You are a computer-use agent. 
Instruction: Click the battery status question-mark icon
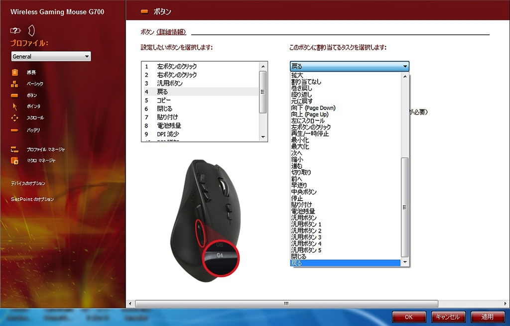[x=15, y=30]
